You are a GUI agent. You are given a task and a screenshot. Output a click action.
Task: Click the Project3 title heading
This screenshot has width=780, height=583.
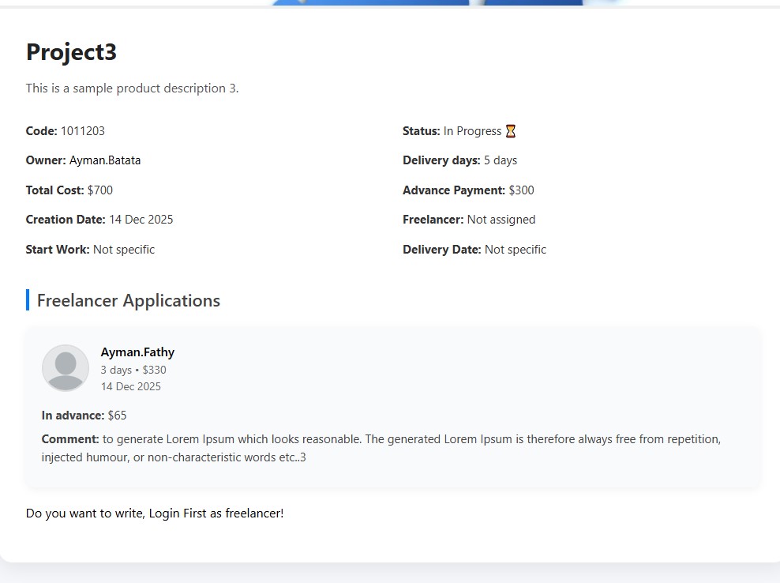(x=71, y=52)
